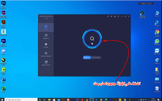162x101 pixels.
Task: Start the scan with the magnifier button
Action: (92, 39)
